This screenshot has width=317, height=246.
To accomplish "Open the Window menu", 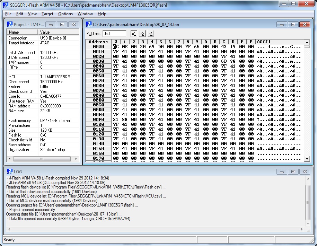I will point(85,14).
